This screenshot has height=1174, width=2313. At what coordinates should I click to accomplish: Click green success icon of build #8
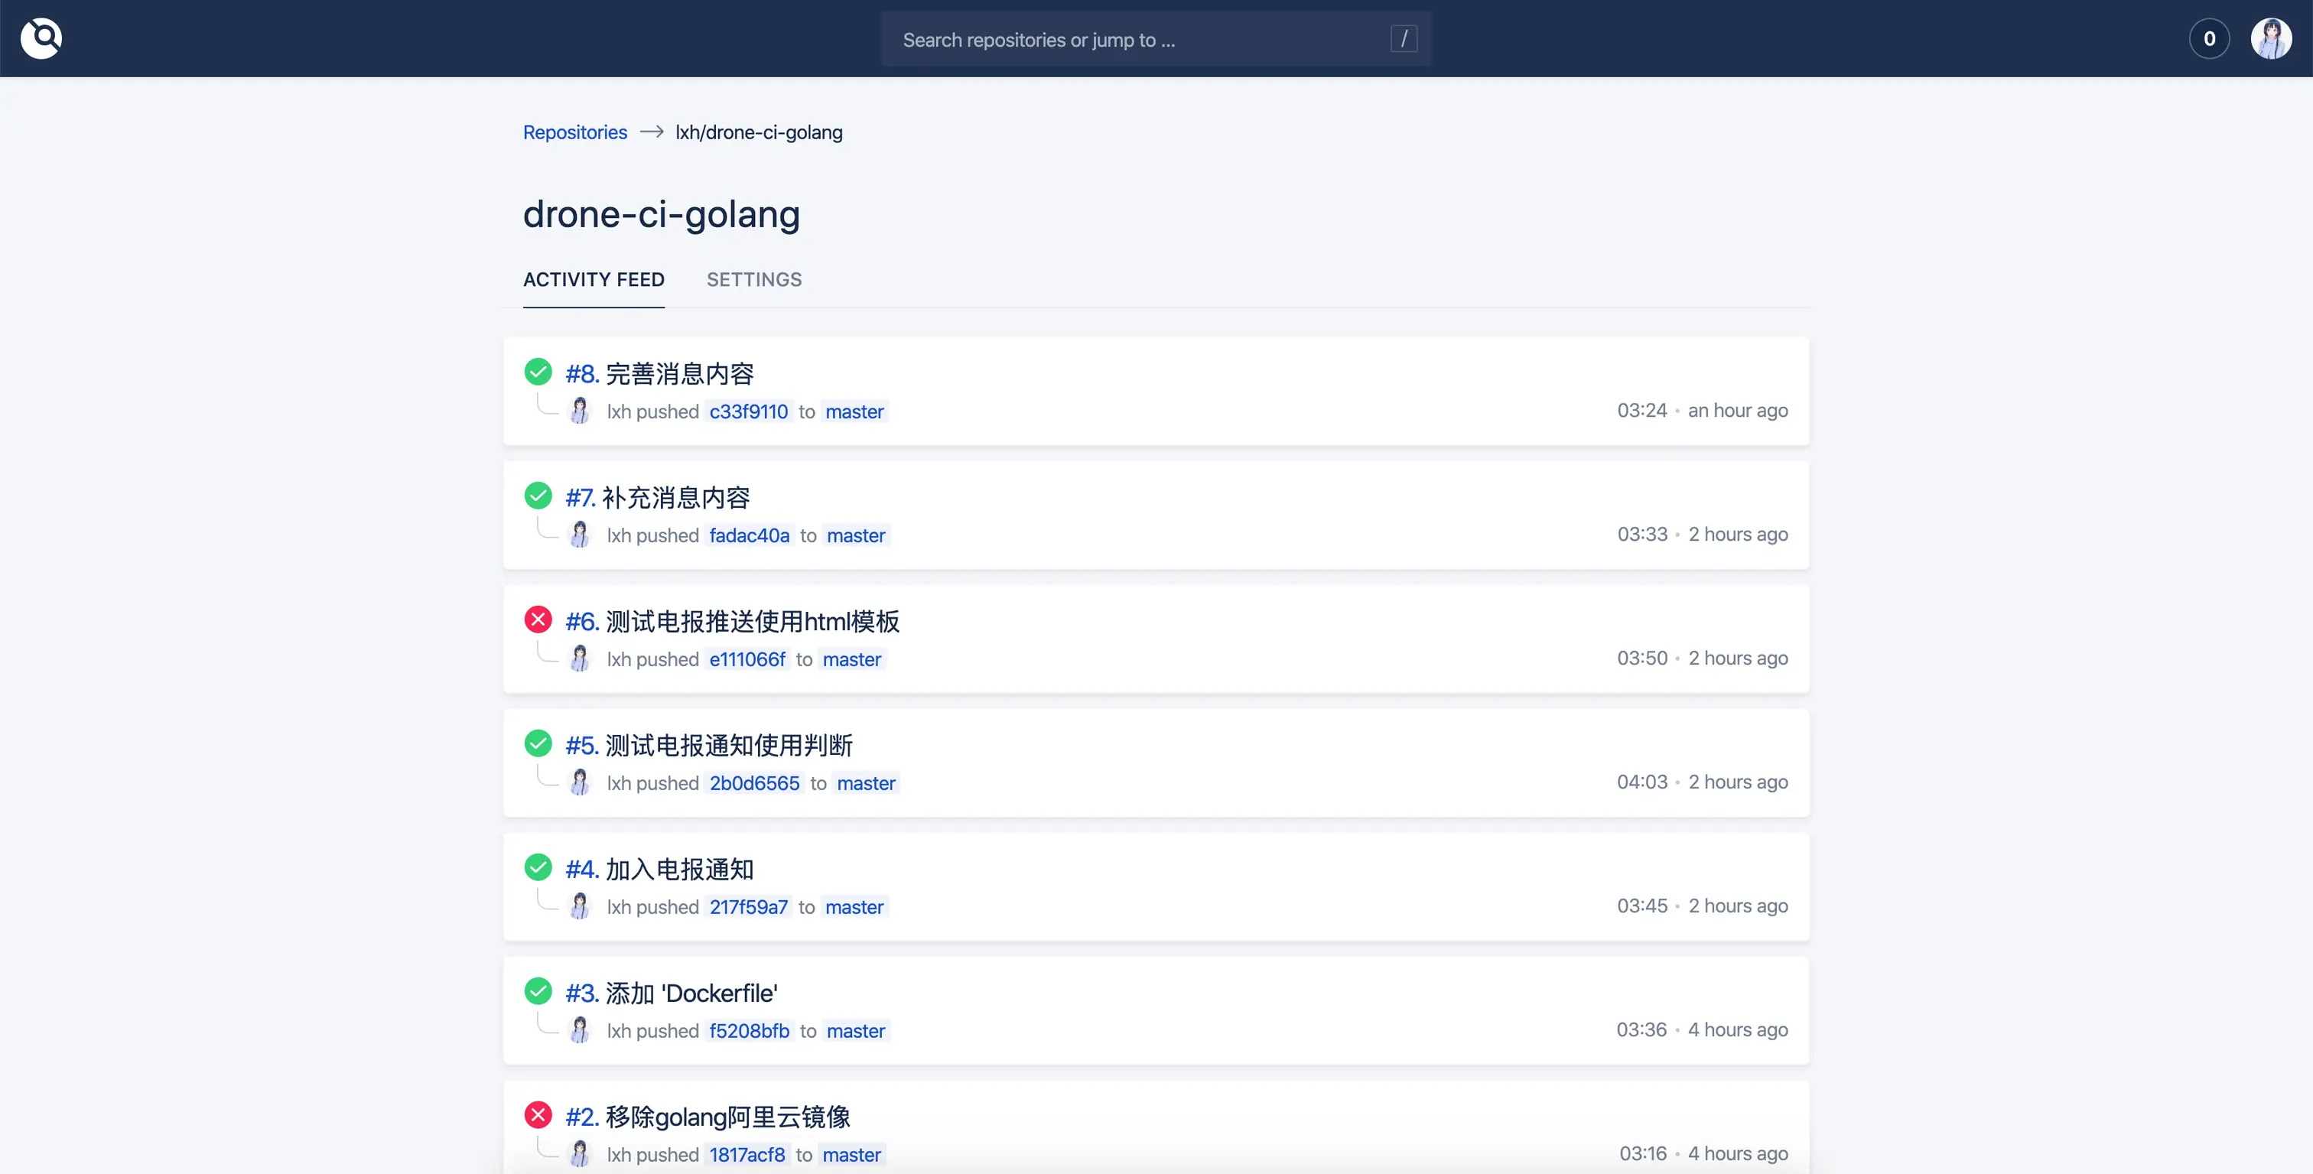538,372
